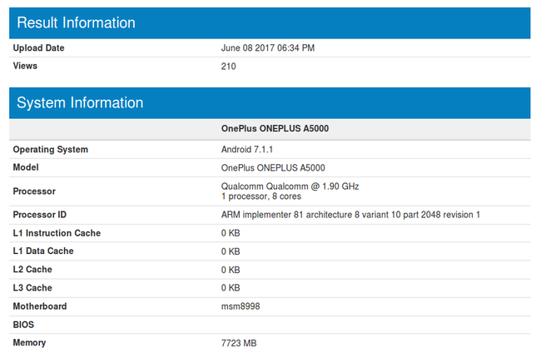Click the System Information header
Viewport: 541px width, 358px height.
(x=80, y=103)
